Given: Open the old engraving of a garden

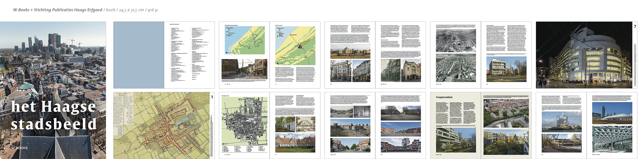Looking at the screenshot, I should pyautogui.click(x=306, y=124).
